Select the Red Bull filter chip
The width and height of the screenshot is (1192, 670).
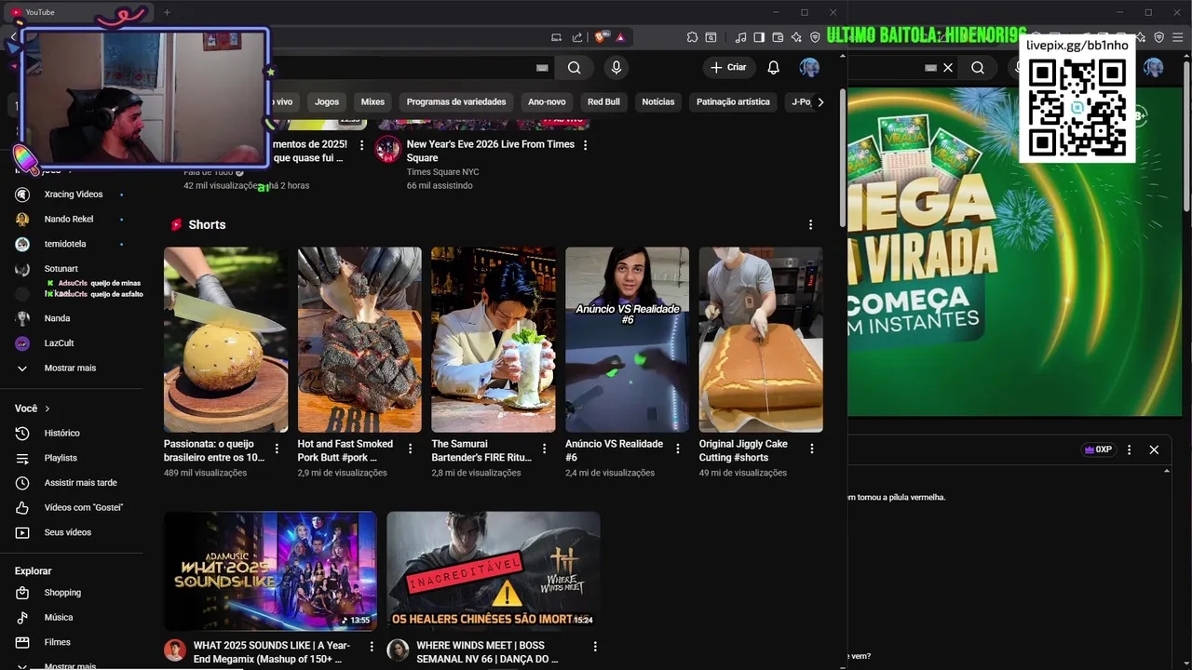(603, 102)
